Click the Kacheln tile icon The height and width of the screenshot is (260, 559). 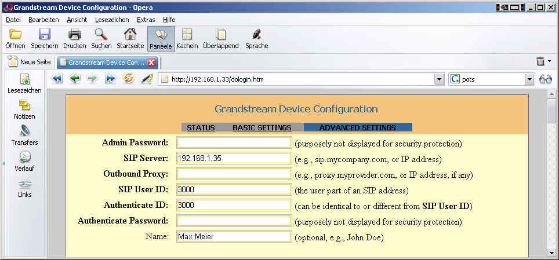[187, 35]
